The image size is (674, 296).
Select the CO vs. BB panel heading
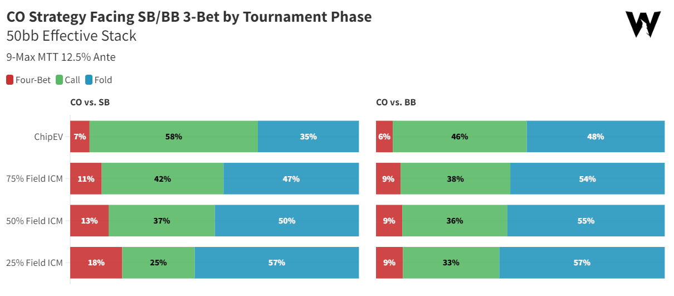point(396,103)
